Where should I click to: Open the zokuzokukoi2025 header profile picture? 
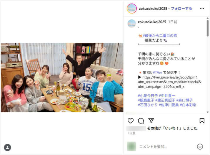[132, 9]
